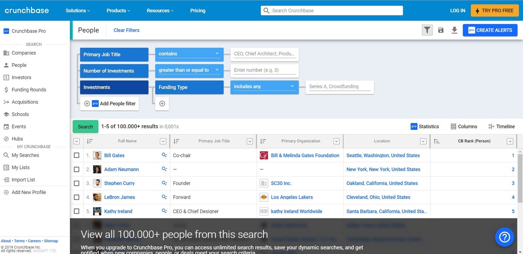Click the search magnifier in Adam Neumann row
Image resolution: width=523 pixels, height=254 pixels.
pyautogui.click(x=164, y=169)
